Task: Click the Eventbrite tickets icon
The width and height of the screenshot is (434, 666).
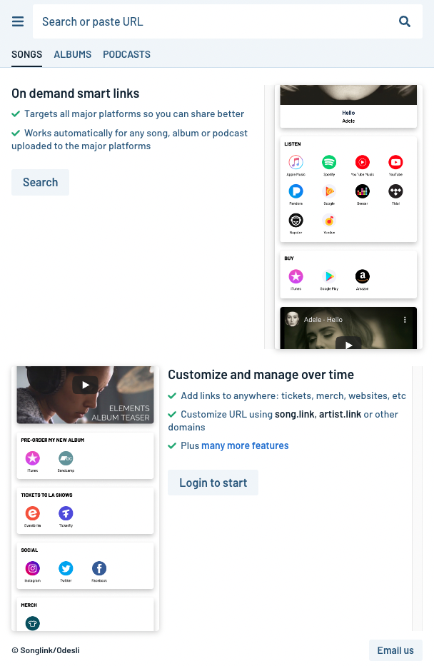Action: click(33, 513)
